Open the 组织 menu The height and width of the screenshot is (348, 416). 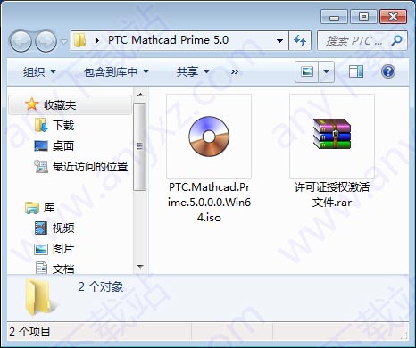pos(39,71)
